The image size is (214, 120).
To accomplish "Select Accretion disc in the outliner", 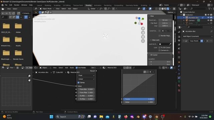I will pyautogui.click(x=194, y=18).
